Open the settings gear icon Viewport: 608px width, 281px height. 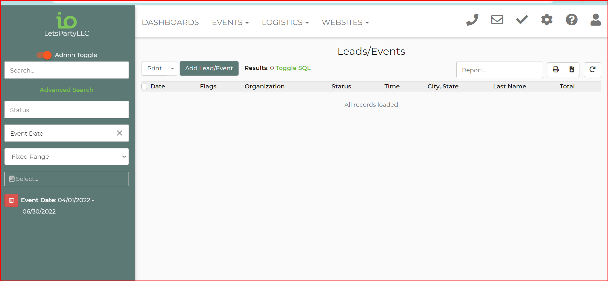546,20
